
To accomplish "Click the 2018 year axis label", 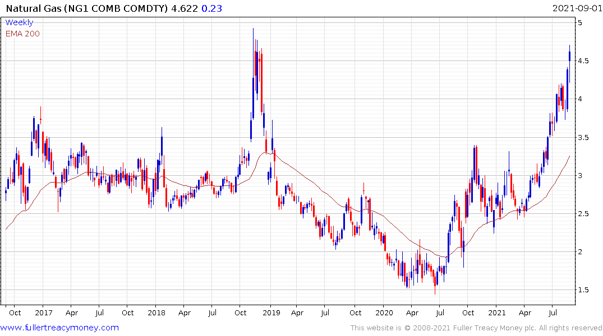I will click(x=156, y=313).
